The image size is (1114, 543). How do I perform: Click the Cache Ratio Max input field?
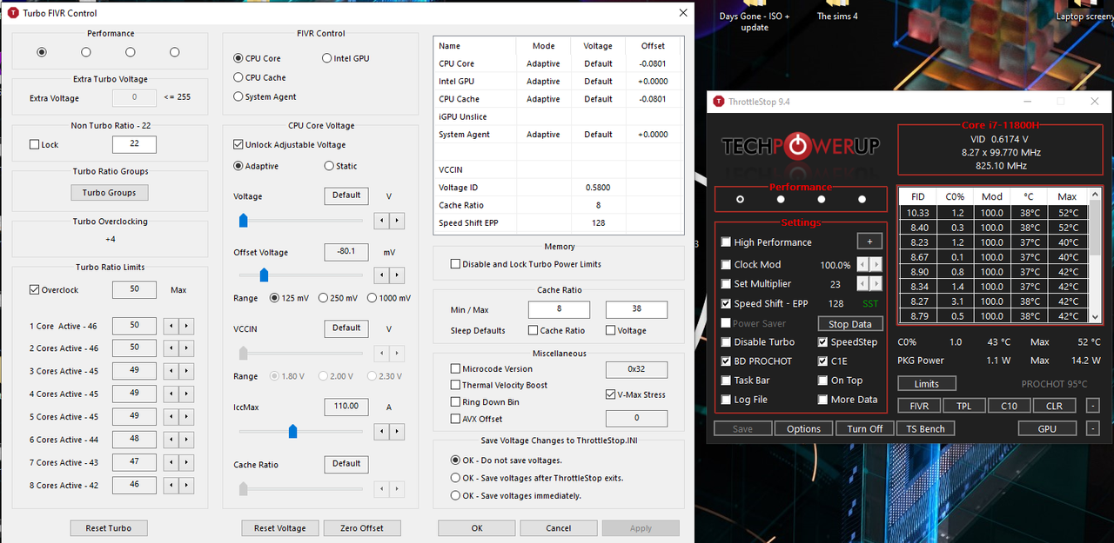[636, 309]
